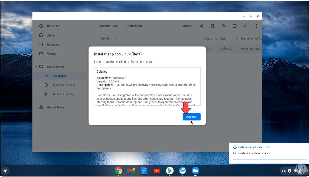This screenshot has width=309, height=177.
Task: Open the ChromeOS launcher circle button
Action: (x=5, y=171)
